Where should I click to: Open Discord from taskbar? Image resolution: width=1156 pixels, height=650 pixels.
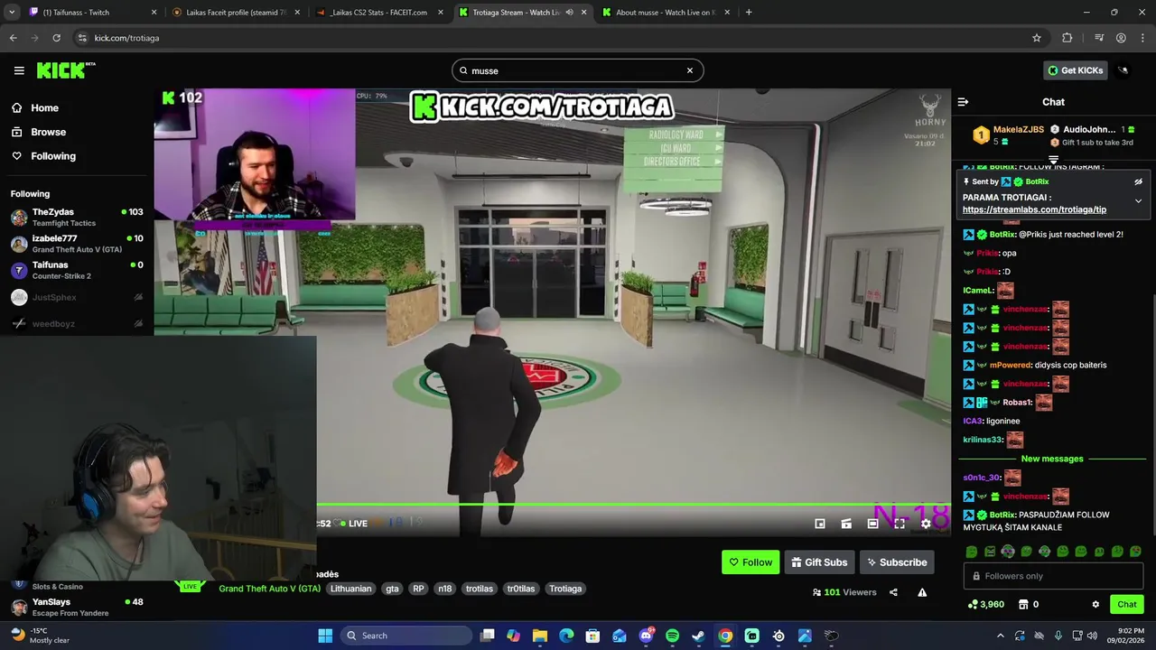click(646, 636)
